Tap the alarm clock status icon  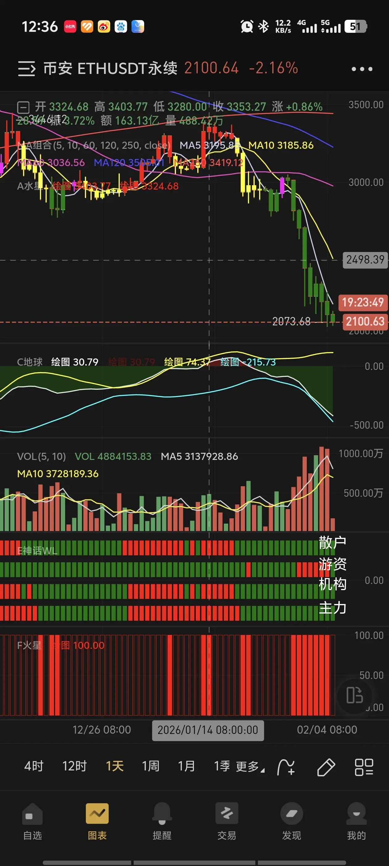(x=247, y=27)
